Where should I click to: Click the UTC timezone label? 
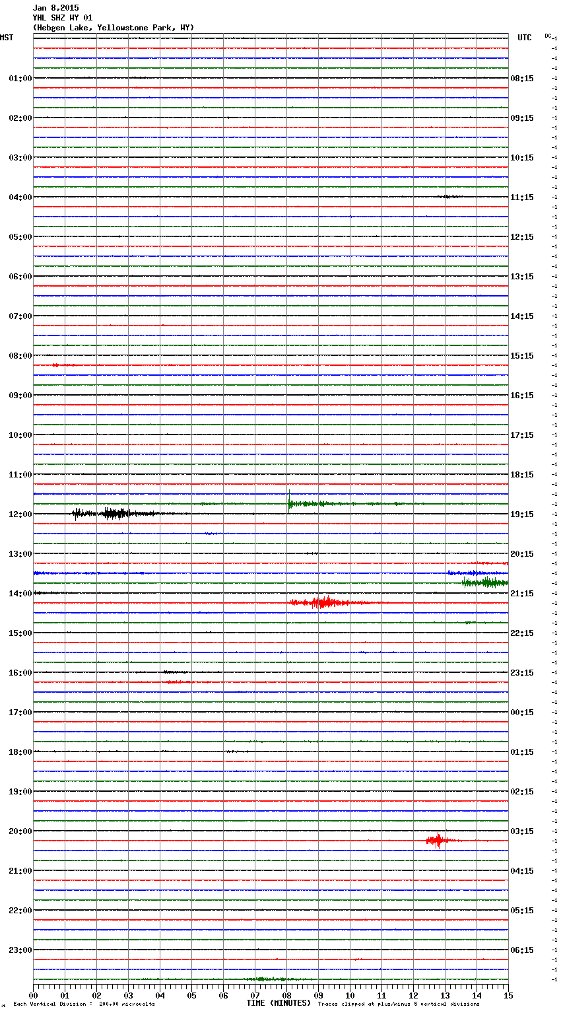(x=524, y=38)
